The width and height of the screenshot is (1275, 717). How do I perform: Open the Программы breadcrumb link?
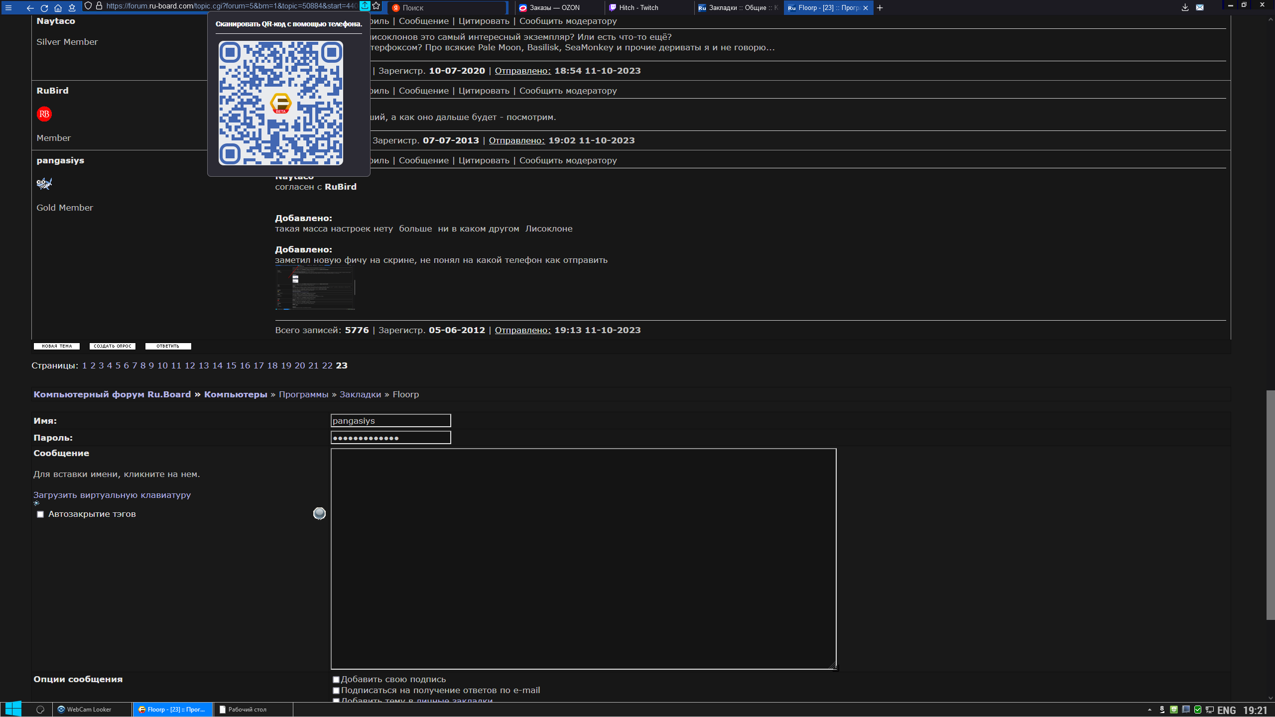point(303,394)
